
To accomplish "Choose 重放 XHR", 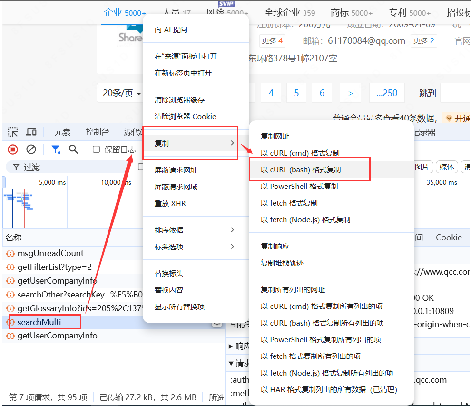I will pyautogui.click(x=170, y=203).
